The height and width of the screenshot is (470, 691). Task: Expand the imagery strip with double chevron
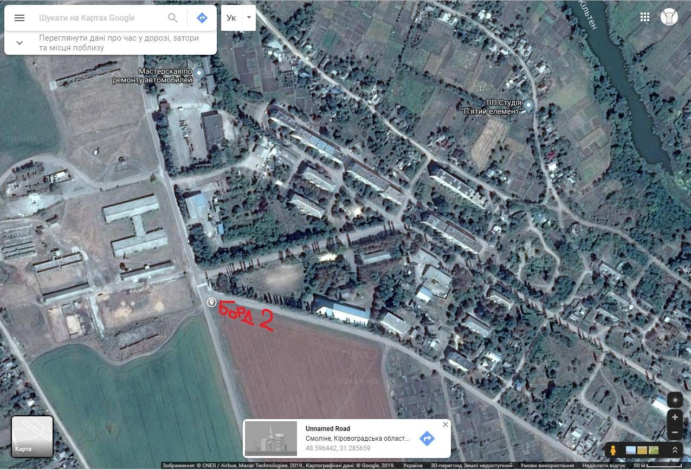[675, 450]
